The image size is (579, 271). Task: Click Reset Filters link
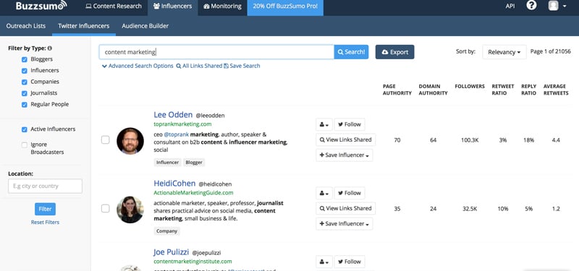pyautogui.click(x=45, y=223)
